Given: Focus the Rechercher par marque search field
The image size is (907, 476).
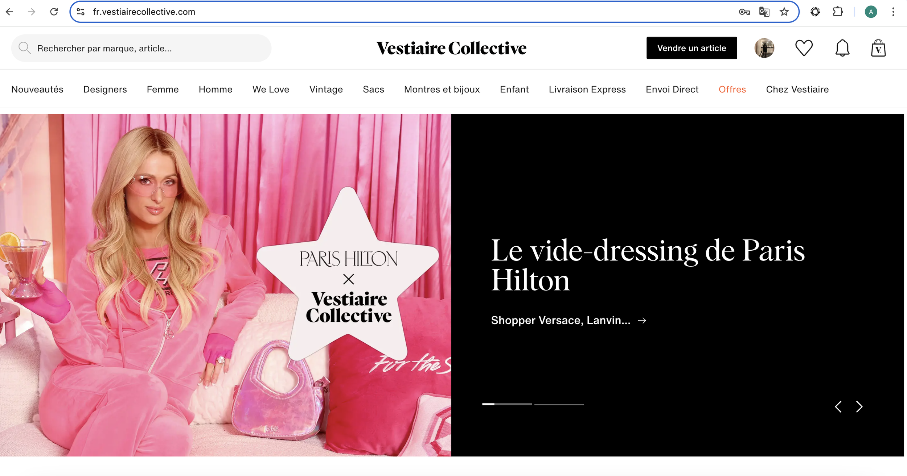Looking at the screenshot, I should 141,48.
